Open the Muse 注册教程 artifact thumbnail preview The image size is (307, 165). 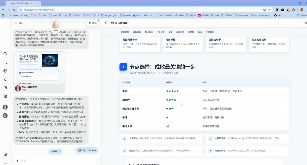coord(39,67)
